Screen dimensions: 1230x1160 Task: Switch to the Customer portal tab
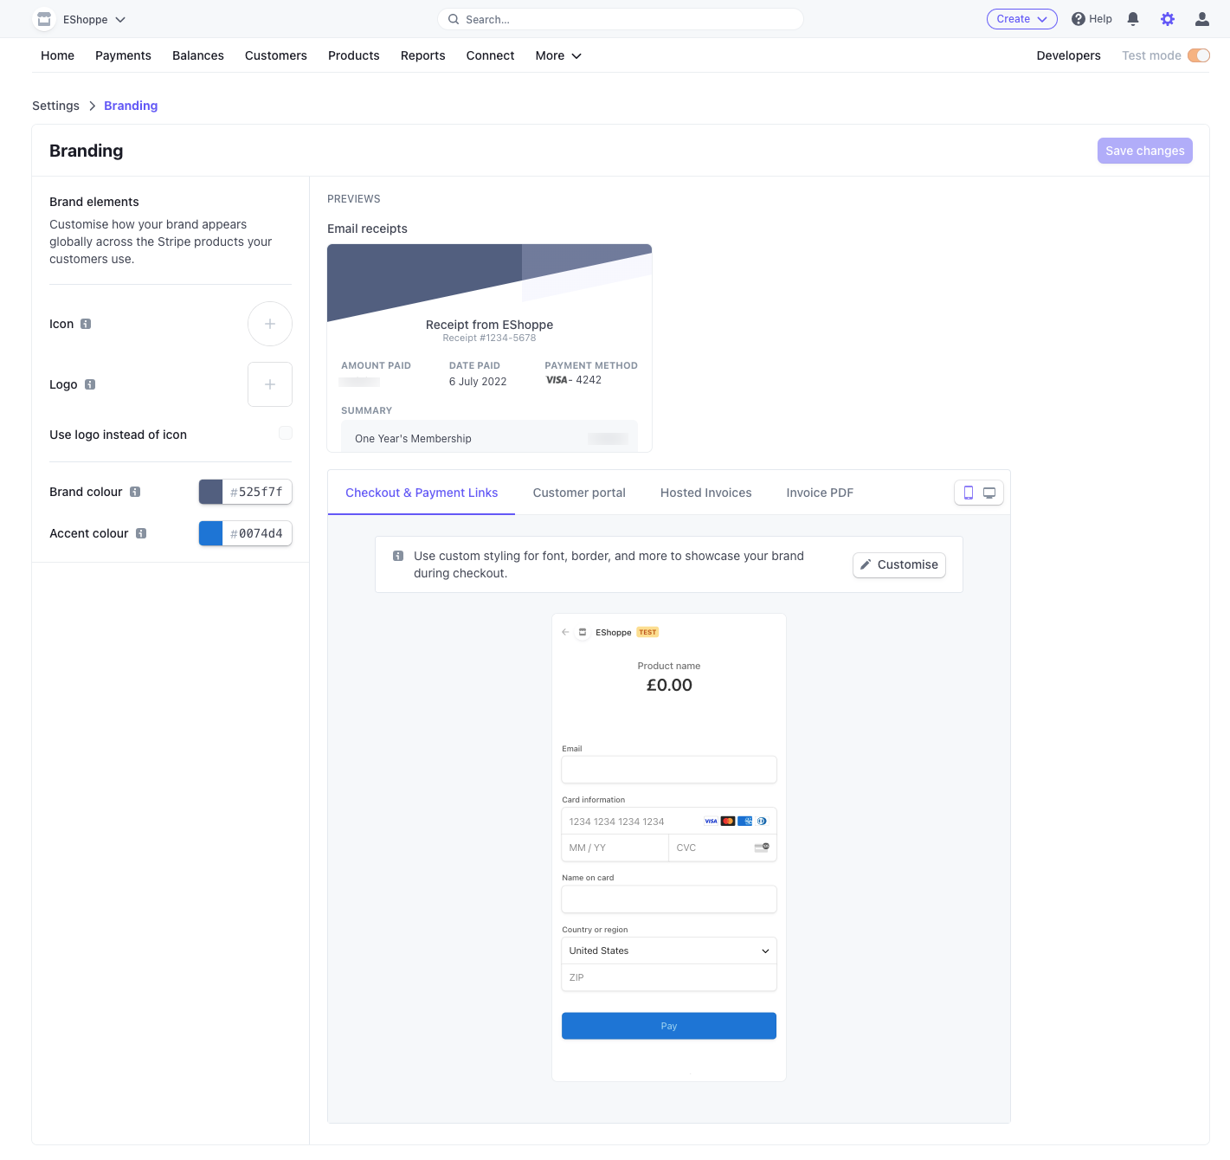coord(579,493)
